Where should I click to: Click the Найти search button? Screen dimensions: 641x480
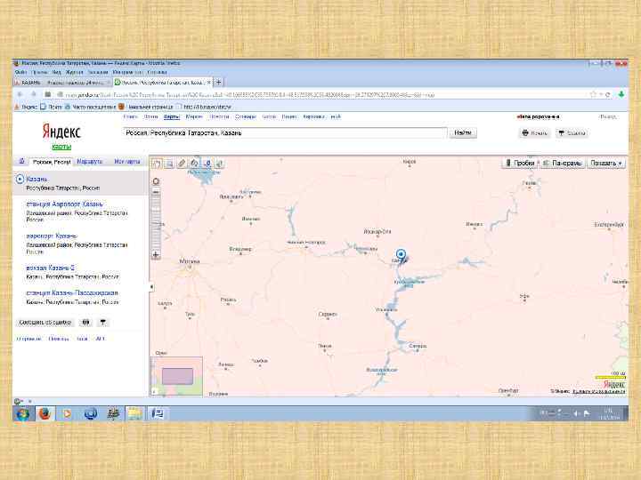463,132
